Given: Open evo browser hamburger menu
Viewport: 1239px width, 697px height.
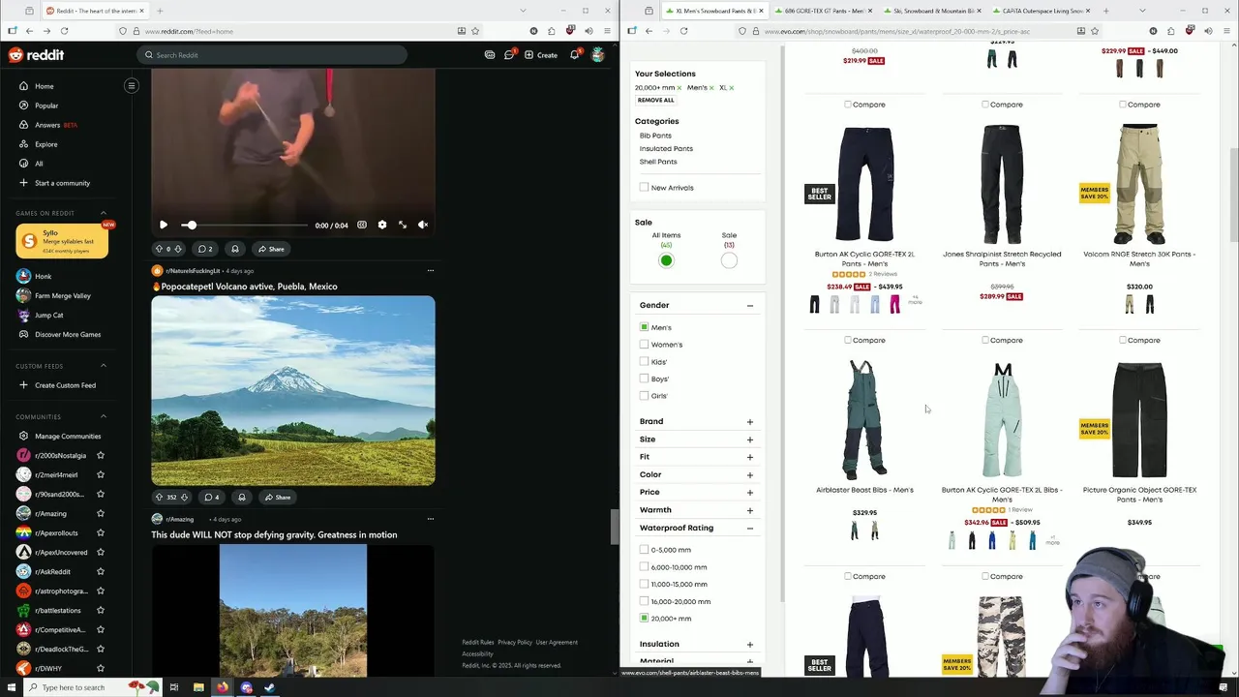Looking at the screenshot, I should [x=1226, y=31].
